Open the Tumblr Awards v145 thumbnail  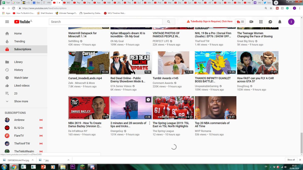(x=173, y=63)
